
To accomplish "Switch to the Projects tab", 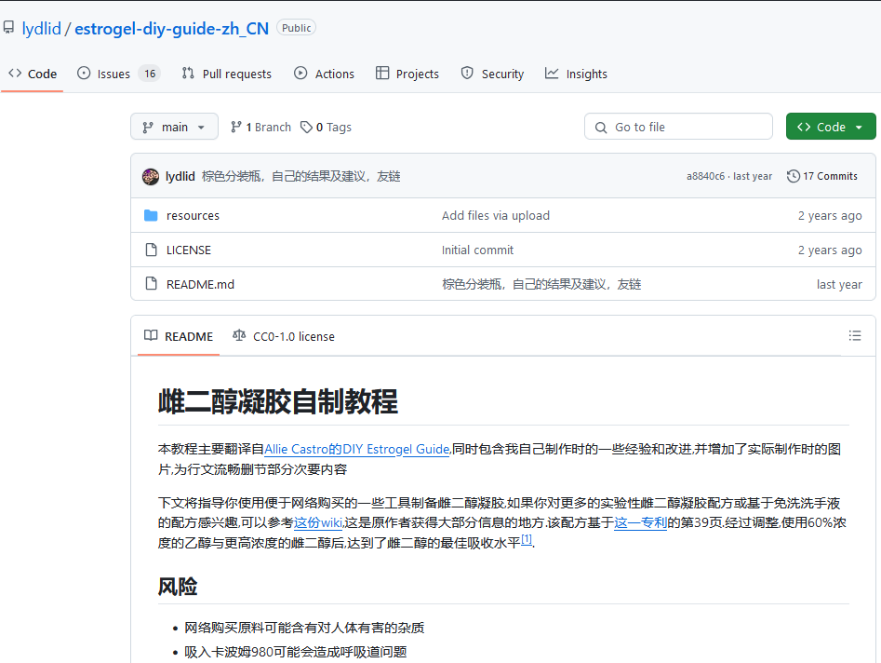I will click(407, 74).
